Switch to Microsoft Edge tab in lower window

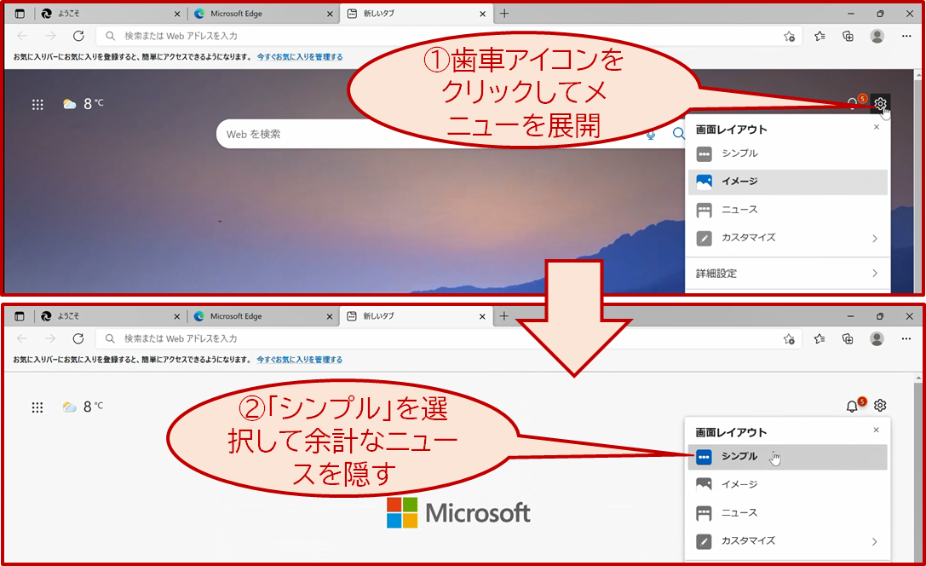pyautogui.click(x=262, y=316)
